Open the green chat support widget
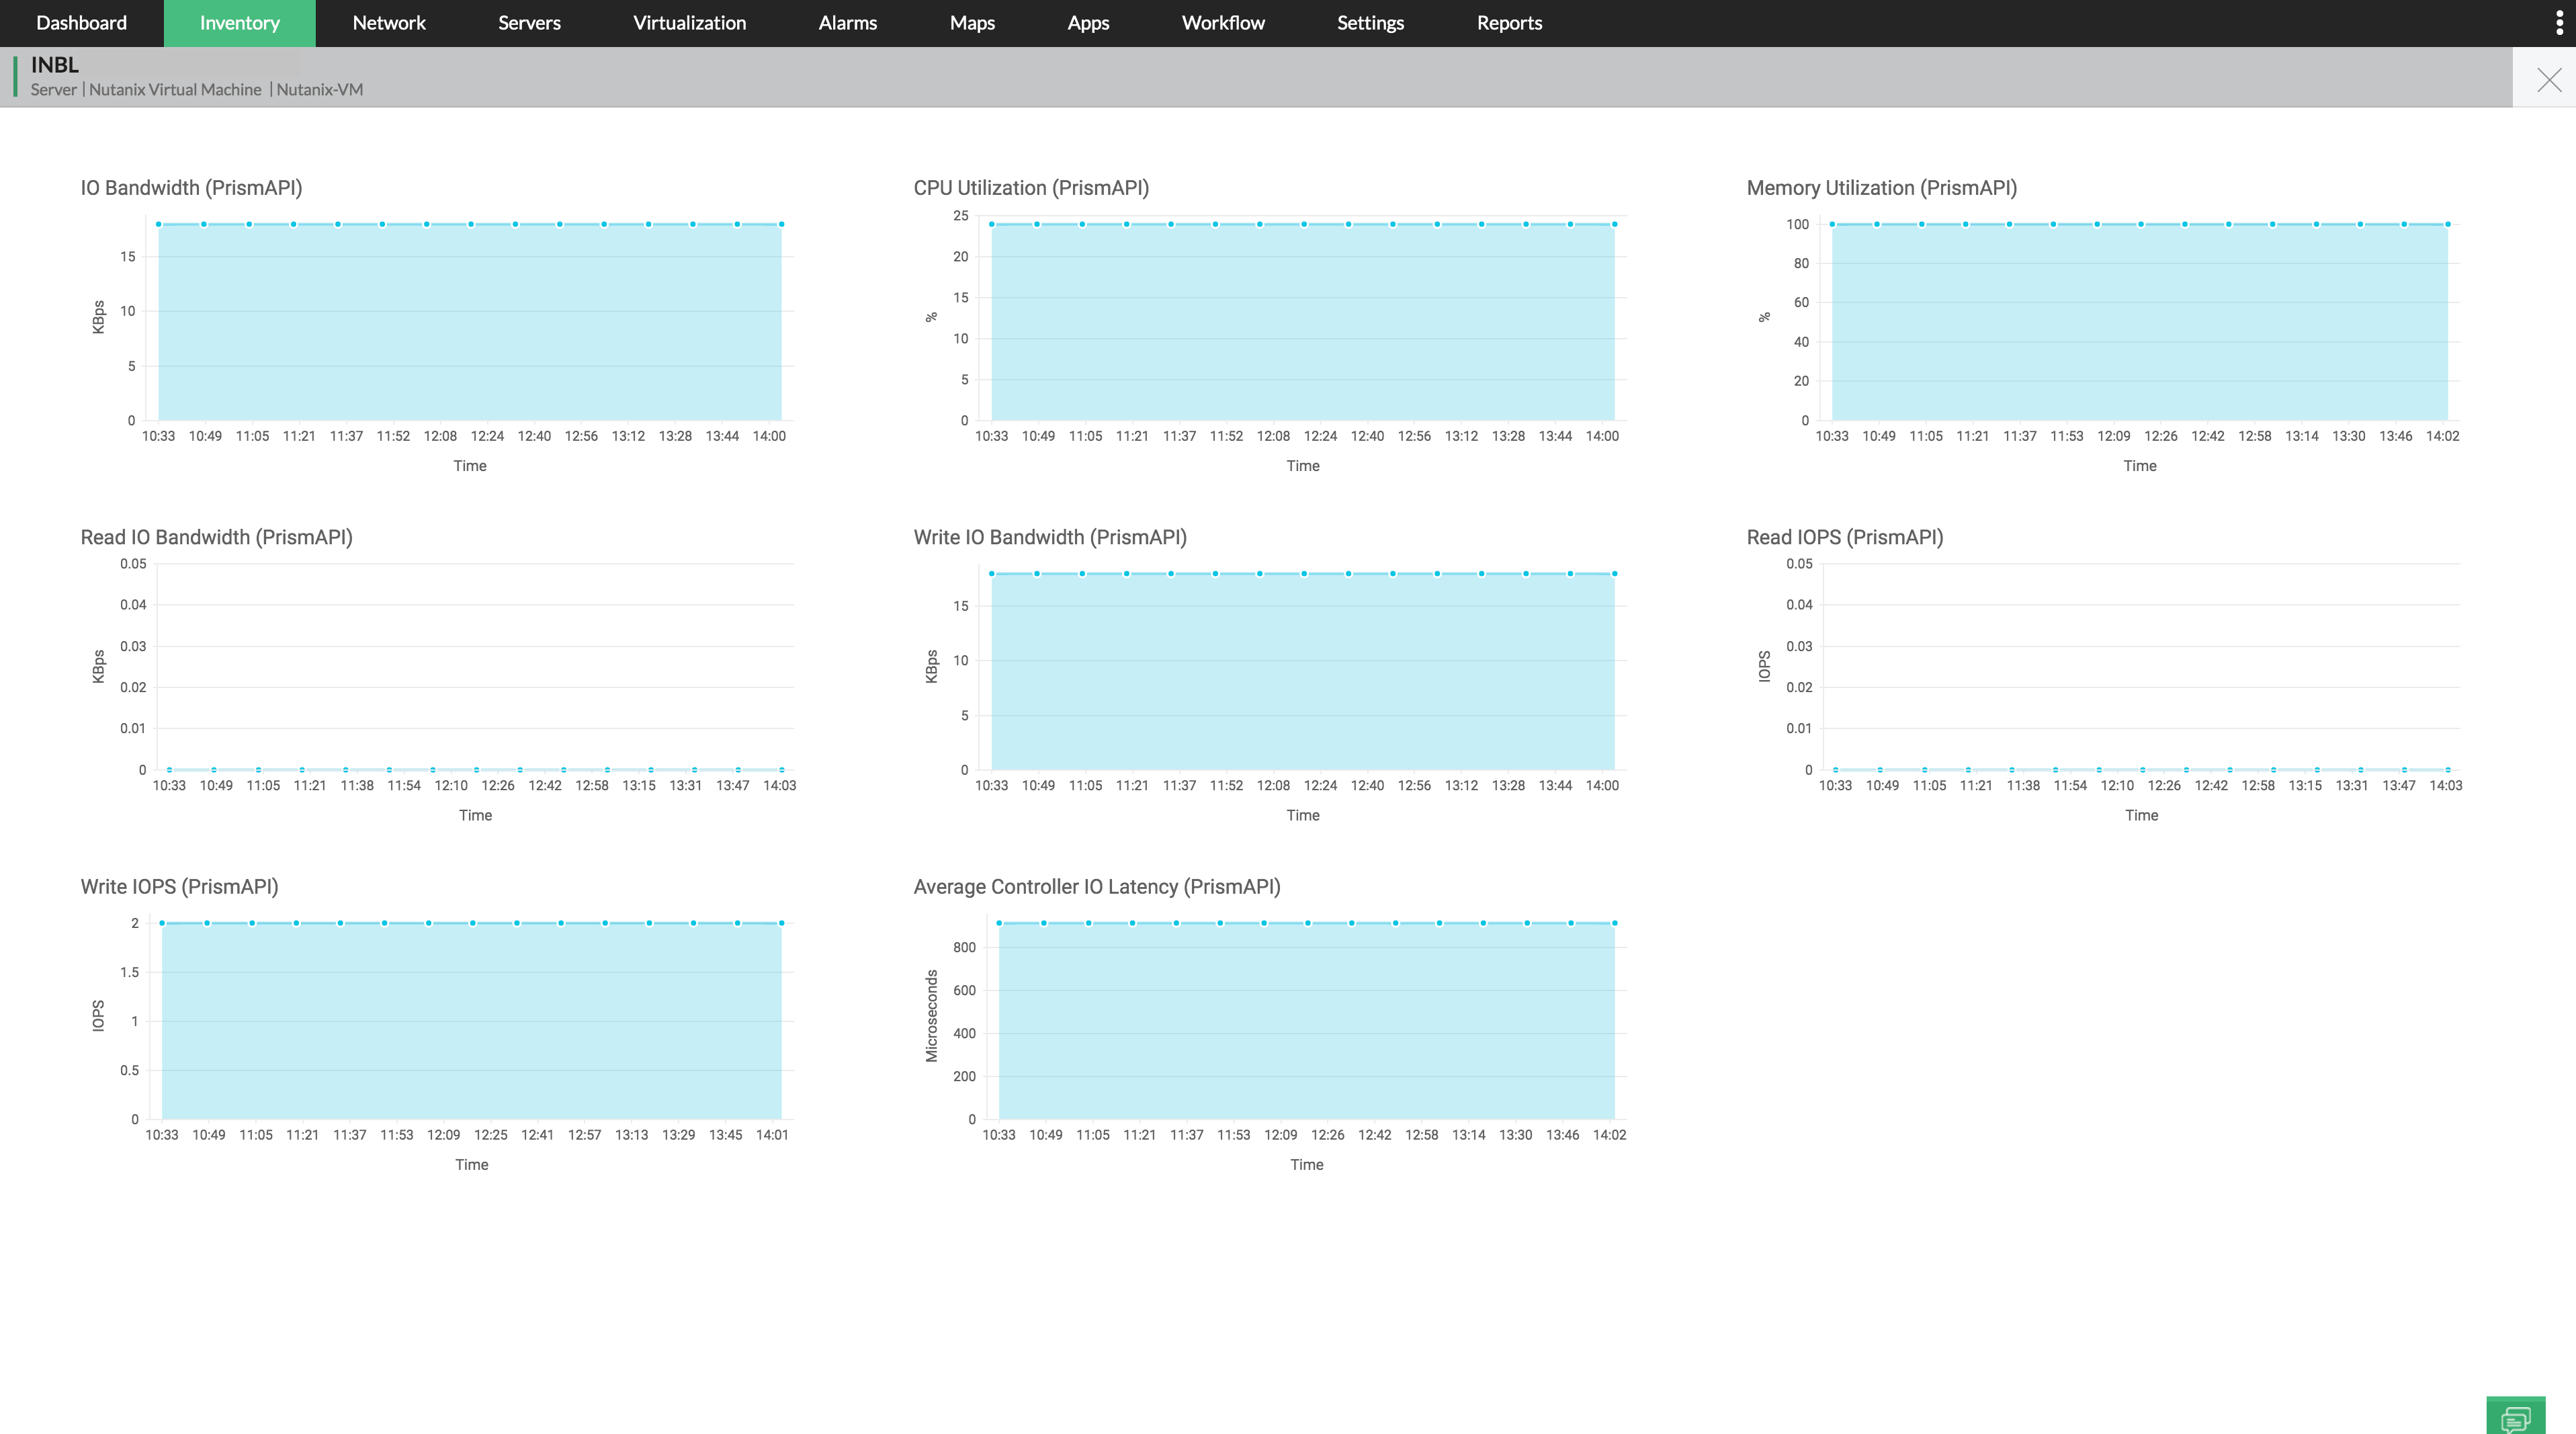The image size is (2576, 1434). [2515, 1417]
